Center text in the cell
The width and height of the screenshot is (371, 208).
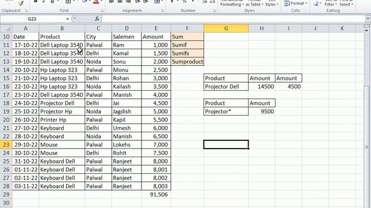[120, 2]
